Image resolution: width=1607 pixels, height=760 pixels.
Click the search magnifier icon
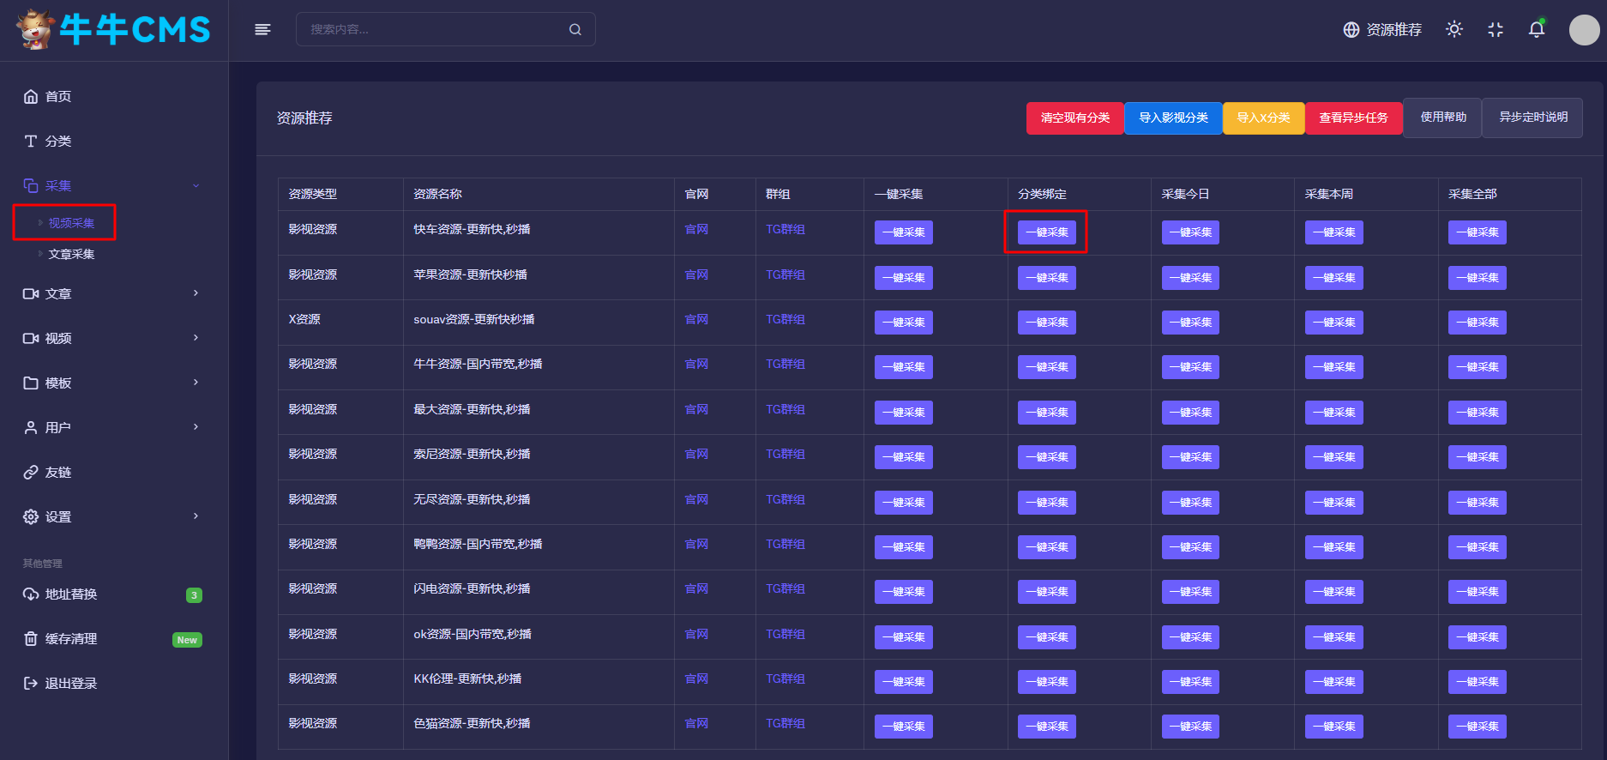(575, 30)
